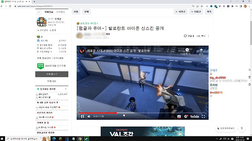
Task: Open Chrome three-dot menu
Action: click(249, 6)
